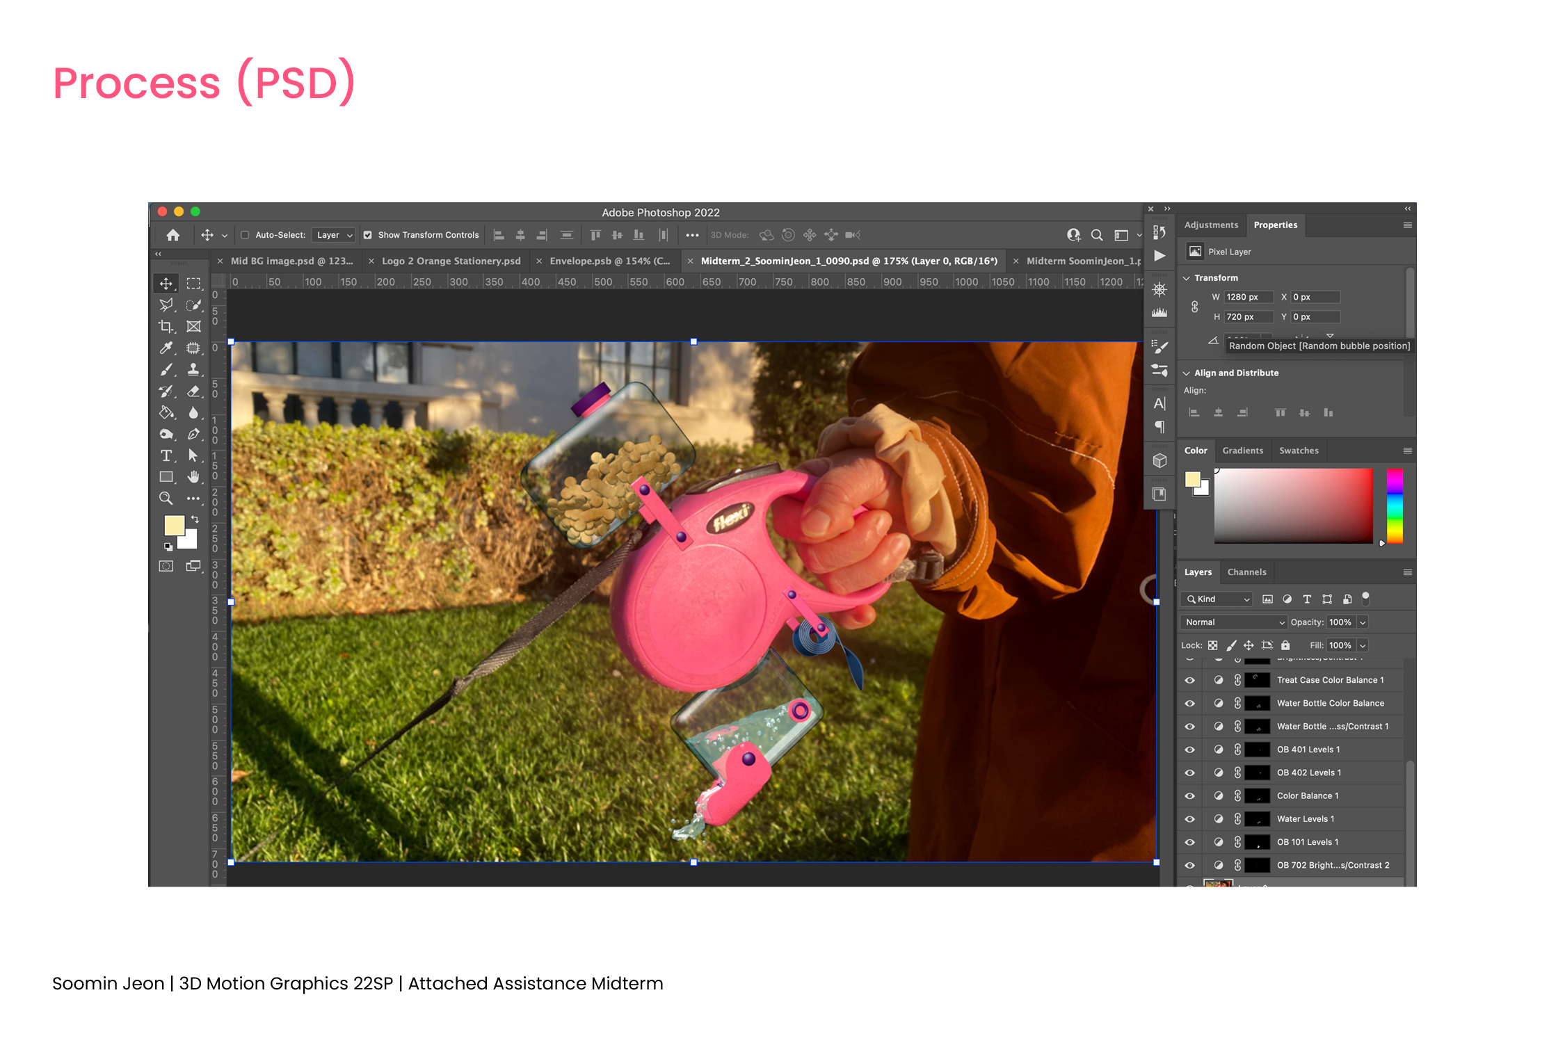
Task: Click the foreground color swatch in toolbar
Action: coord(173,524)
